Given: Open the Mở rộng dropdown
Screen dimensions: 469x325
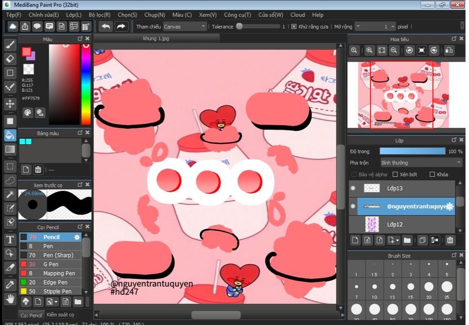Looking at the screenshot, I should pyautogui.click(x=358, y=27).
